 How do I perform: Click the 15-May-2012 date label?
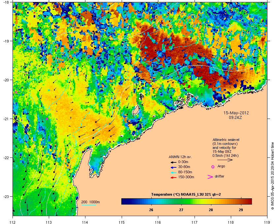236,113
